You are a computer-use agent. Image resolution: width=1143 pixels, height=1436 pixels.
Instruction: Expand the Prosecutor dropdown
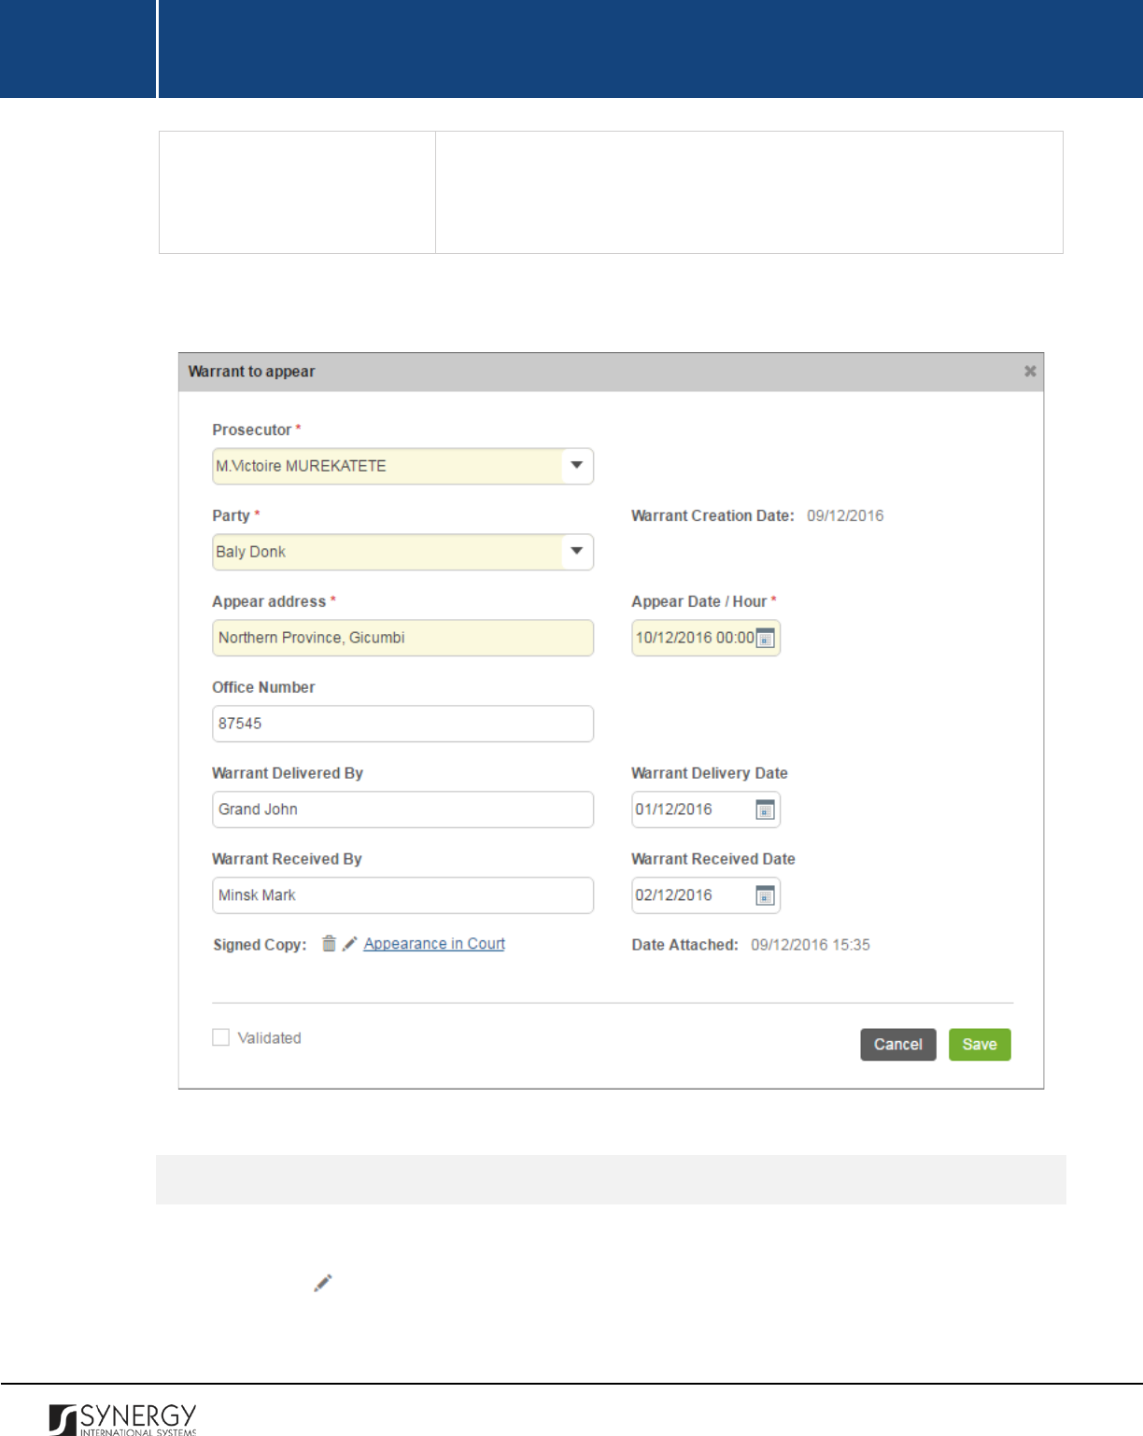point(577,466)
